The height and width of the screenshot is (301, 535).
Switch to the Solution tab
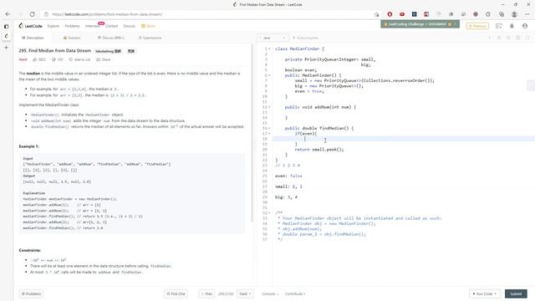[72, 38]
